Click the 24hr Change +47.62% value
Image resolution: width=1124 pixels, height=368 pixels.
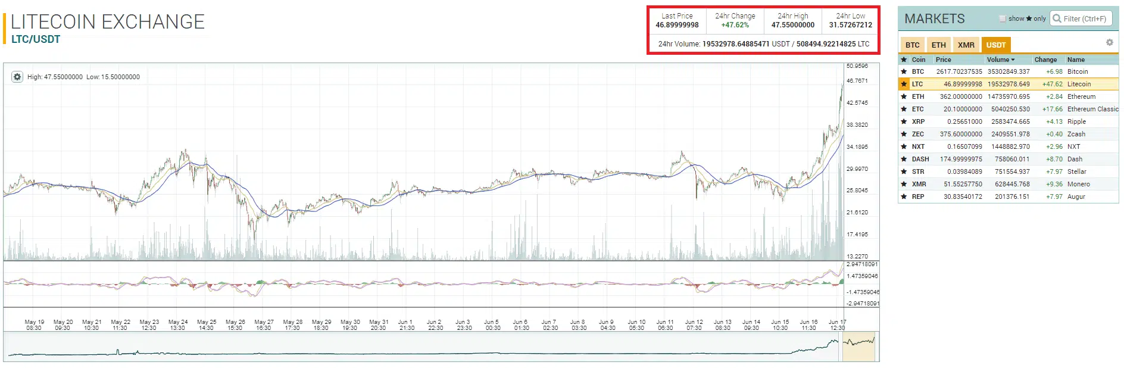(735, 25)
